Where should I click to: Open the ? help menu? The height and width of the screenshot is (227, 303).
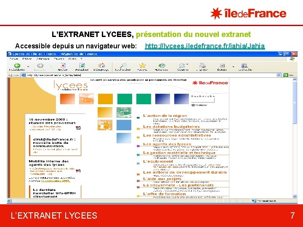click(81, 59)
